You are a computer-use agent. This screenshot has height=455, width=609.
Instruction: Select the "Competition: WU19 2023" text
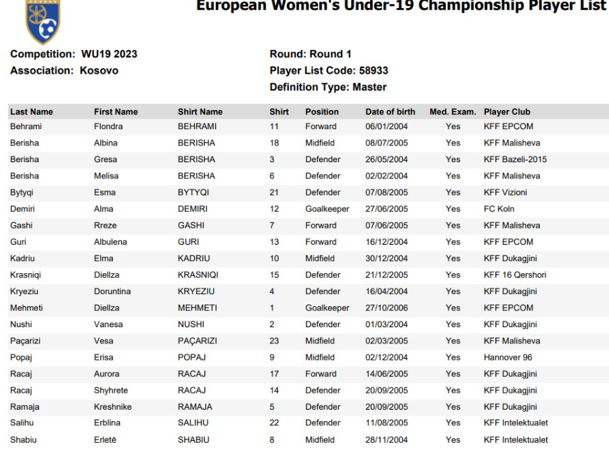click(x=74, y=54)
